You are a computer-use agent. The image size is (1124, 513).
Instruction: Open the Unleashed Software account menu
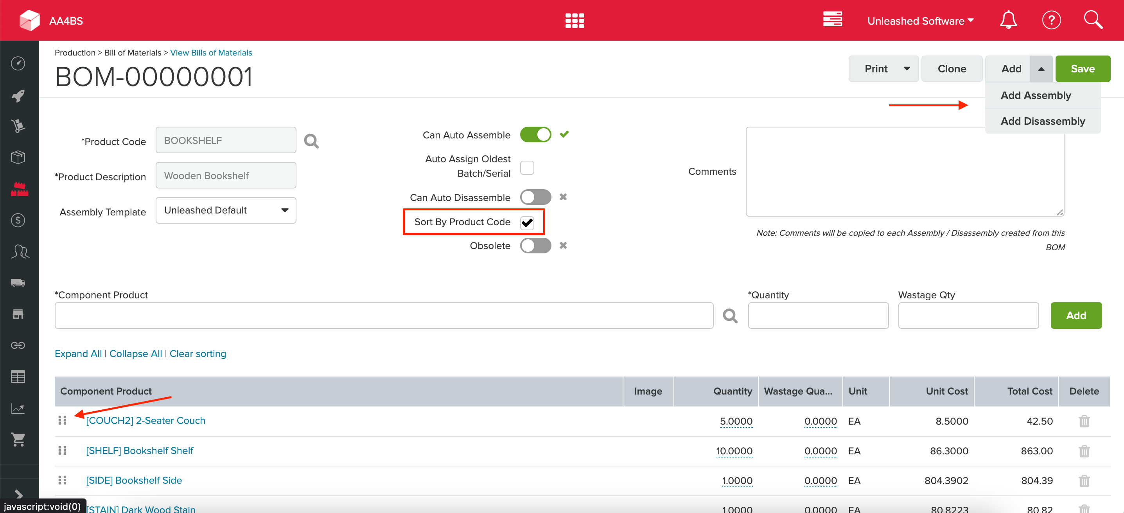coord(920,20)
